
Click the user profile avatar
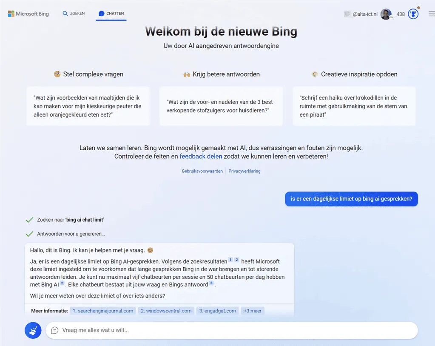[x=386, y=14]
